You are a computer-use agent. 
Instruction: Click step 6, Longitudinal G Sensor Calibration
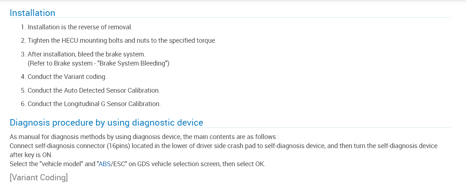(x=94, y=104)
